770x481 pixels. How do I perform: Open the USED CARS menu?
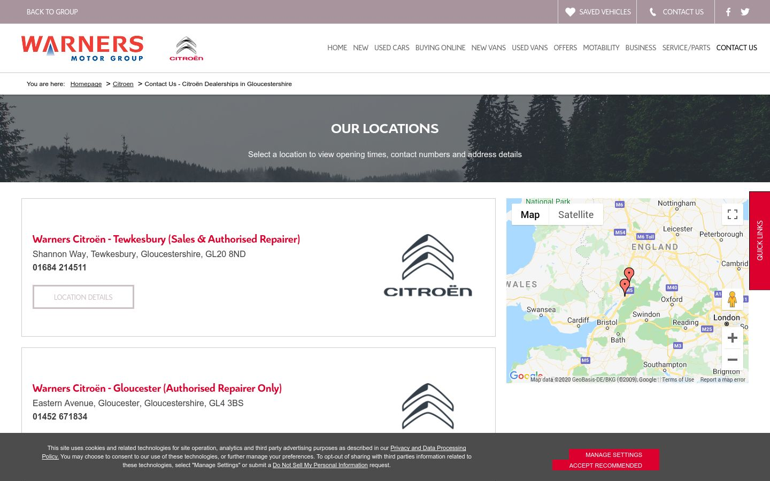(391, 48)
